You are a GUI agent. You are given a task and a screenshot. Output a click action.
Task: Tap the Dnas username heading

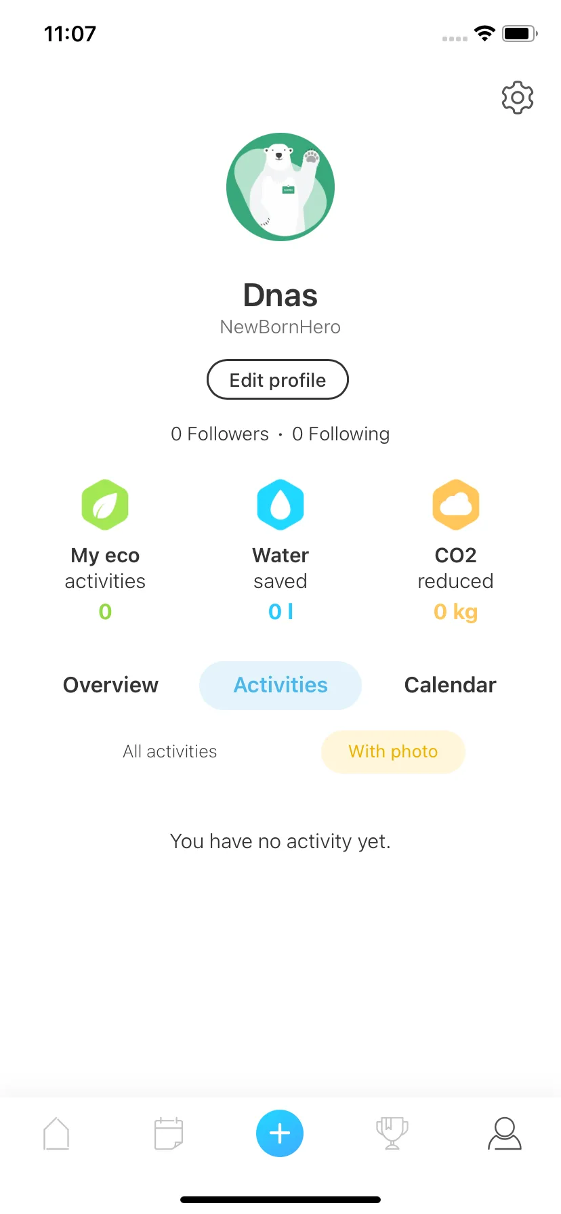(280, 295)
